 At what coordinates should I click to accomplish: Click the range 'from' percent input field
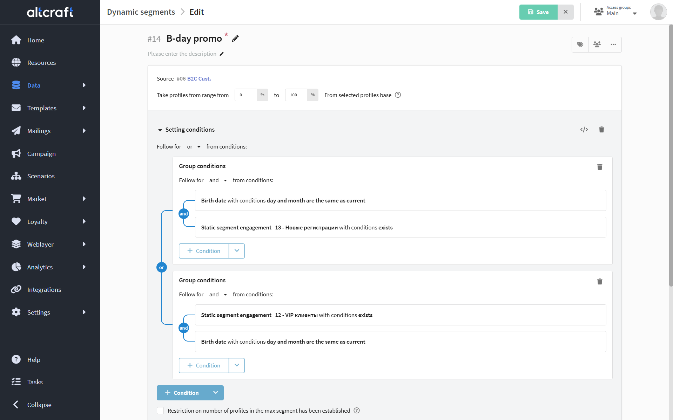245,95
